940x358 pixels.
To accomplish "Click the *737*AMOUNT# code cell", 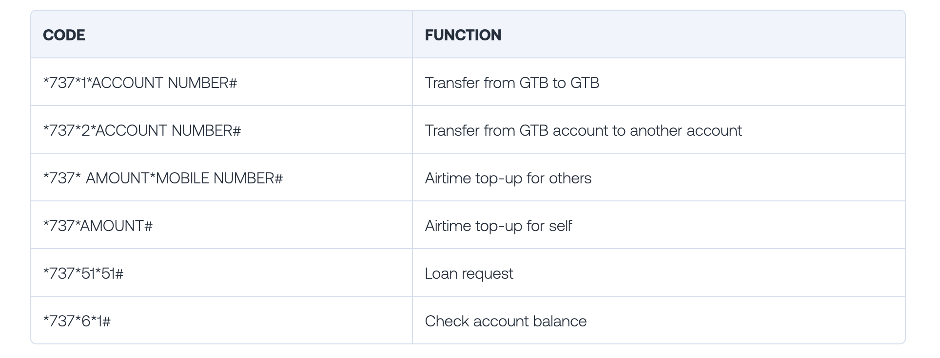I will 98,226.
